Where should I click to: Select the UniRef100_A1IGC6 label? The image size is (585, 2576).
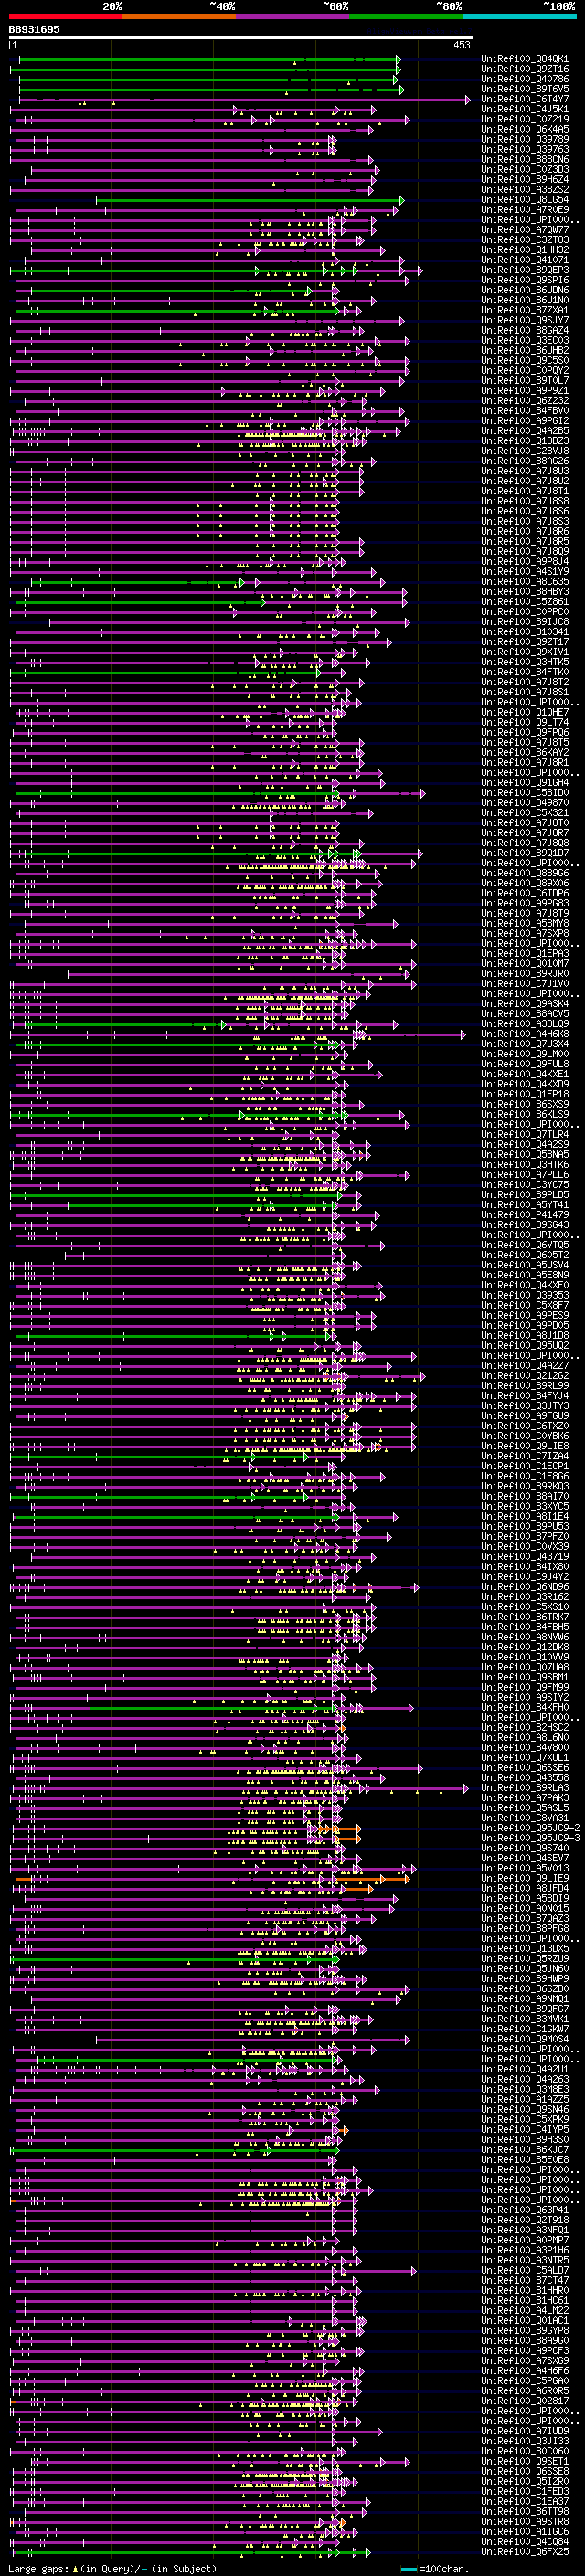[525, 2531]
